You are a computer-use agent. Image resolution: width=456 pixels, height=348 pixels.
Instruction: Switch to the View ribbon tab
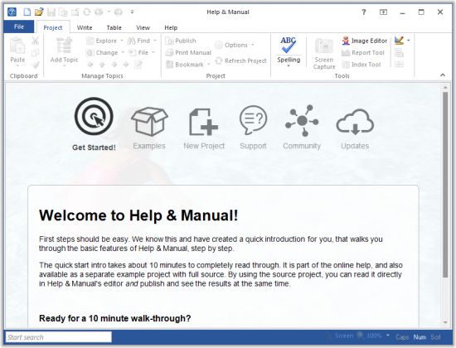[143, 27]
